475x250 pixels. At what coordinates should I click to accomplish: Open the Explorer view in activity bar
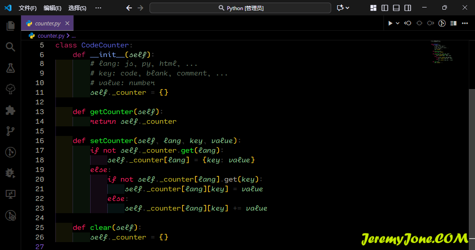tap(11, 26)
